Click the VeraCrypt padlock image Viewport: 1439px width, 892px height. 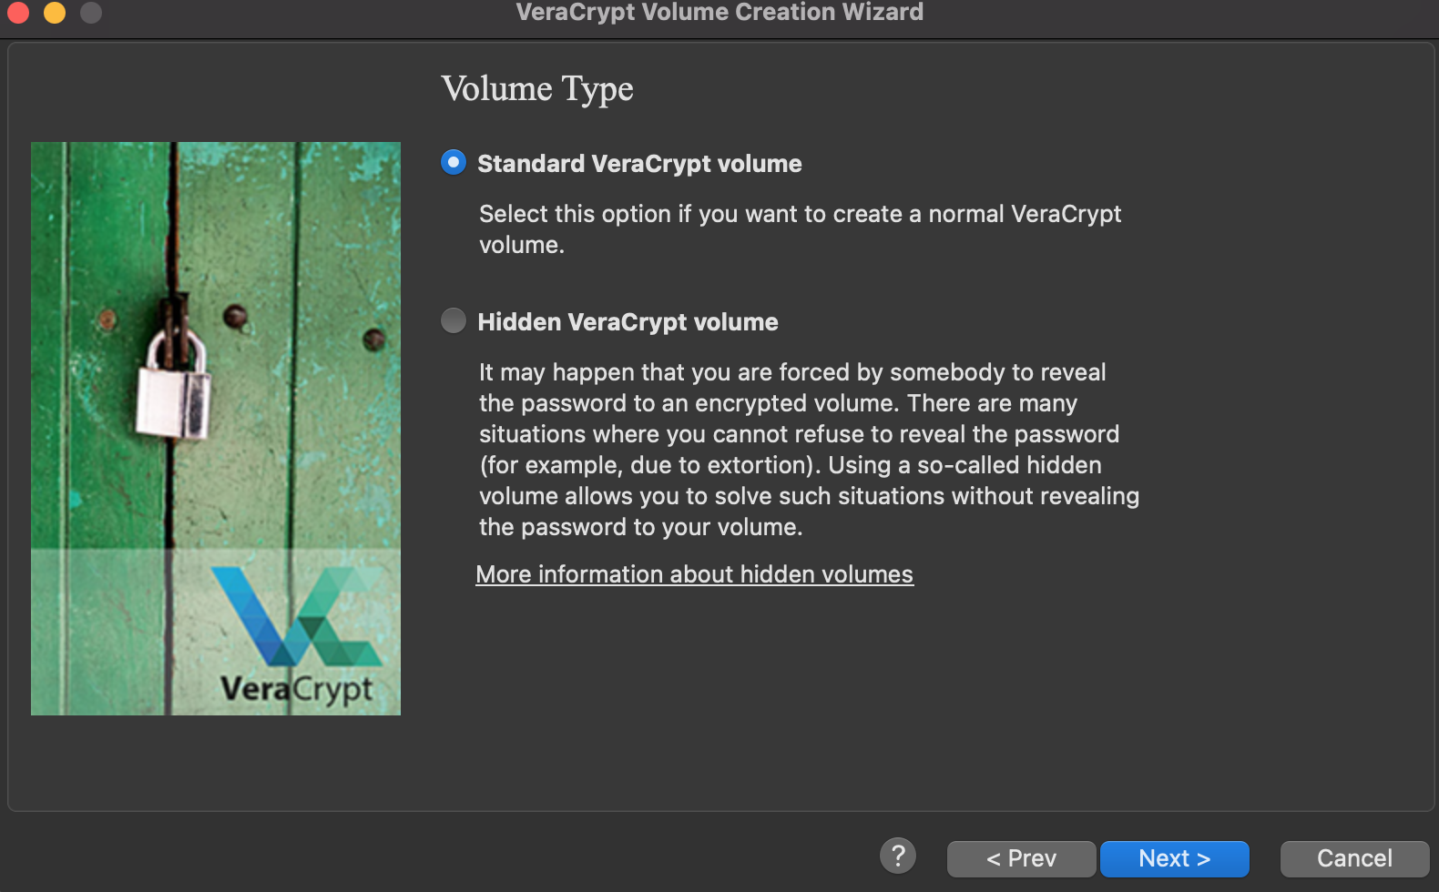216,428
